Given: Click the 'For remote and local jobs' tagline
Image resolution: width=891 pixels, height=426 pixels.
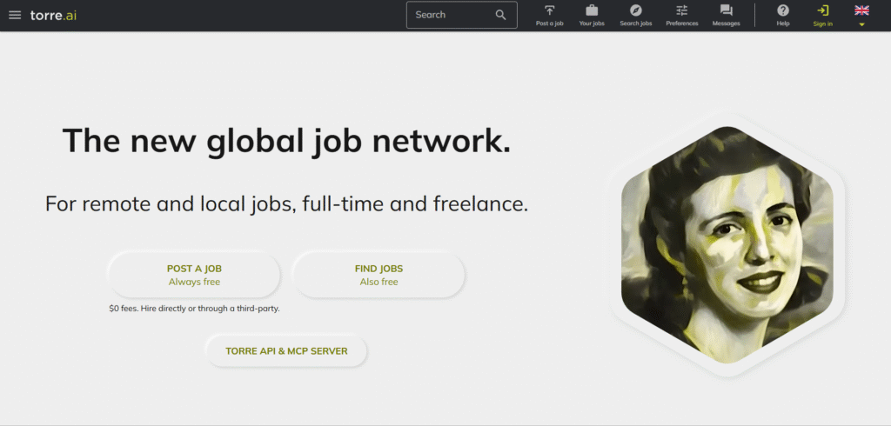Looking at the screenshot, I should 286,204.
